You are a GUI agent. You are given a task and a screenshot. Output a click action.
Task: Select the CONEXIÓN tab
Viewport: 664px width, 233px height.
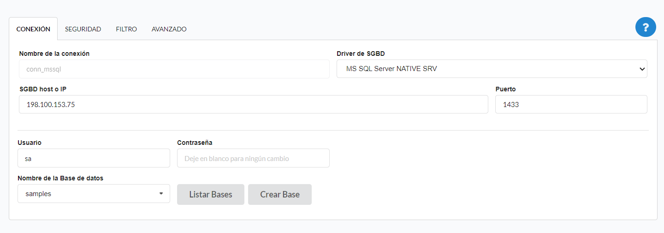click(33, 29)
